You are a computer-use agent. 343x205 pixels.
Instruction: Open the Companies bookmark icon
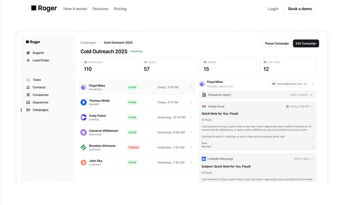[28, 95]
